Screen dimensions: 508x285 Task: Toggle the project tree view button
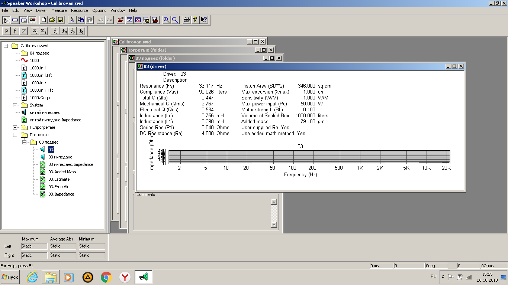click(6, 20)
